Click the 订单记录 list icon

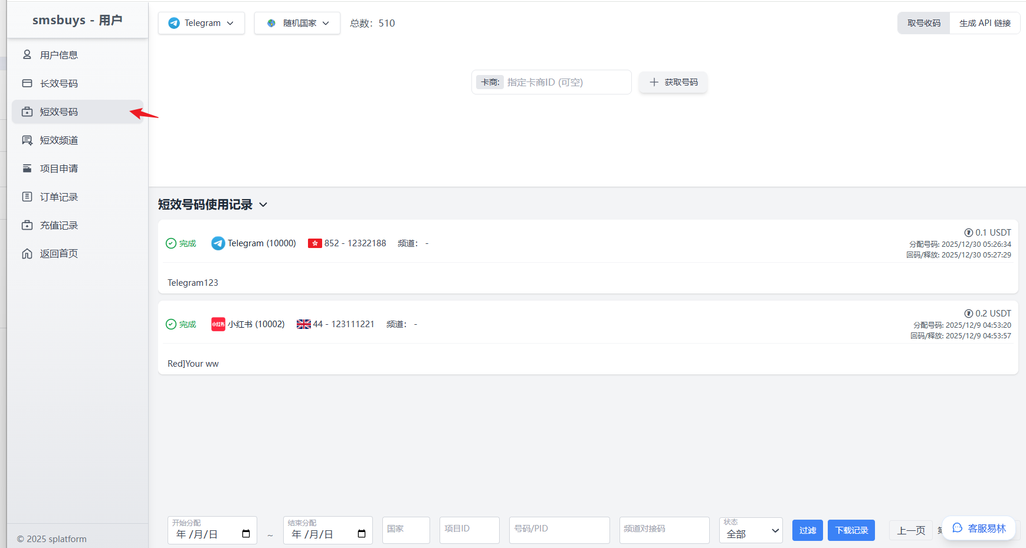(27, 197)
